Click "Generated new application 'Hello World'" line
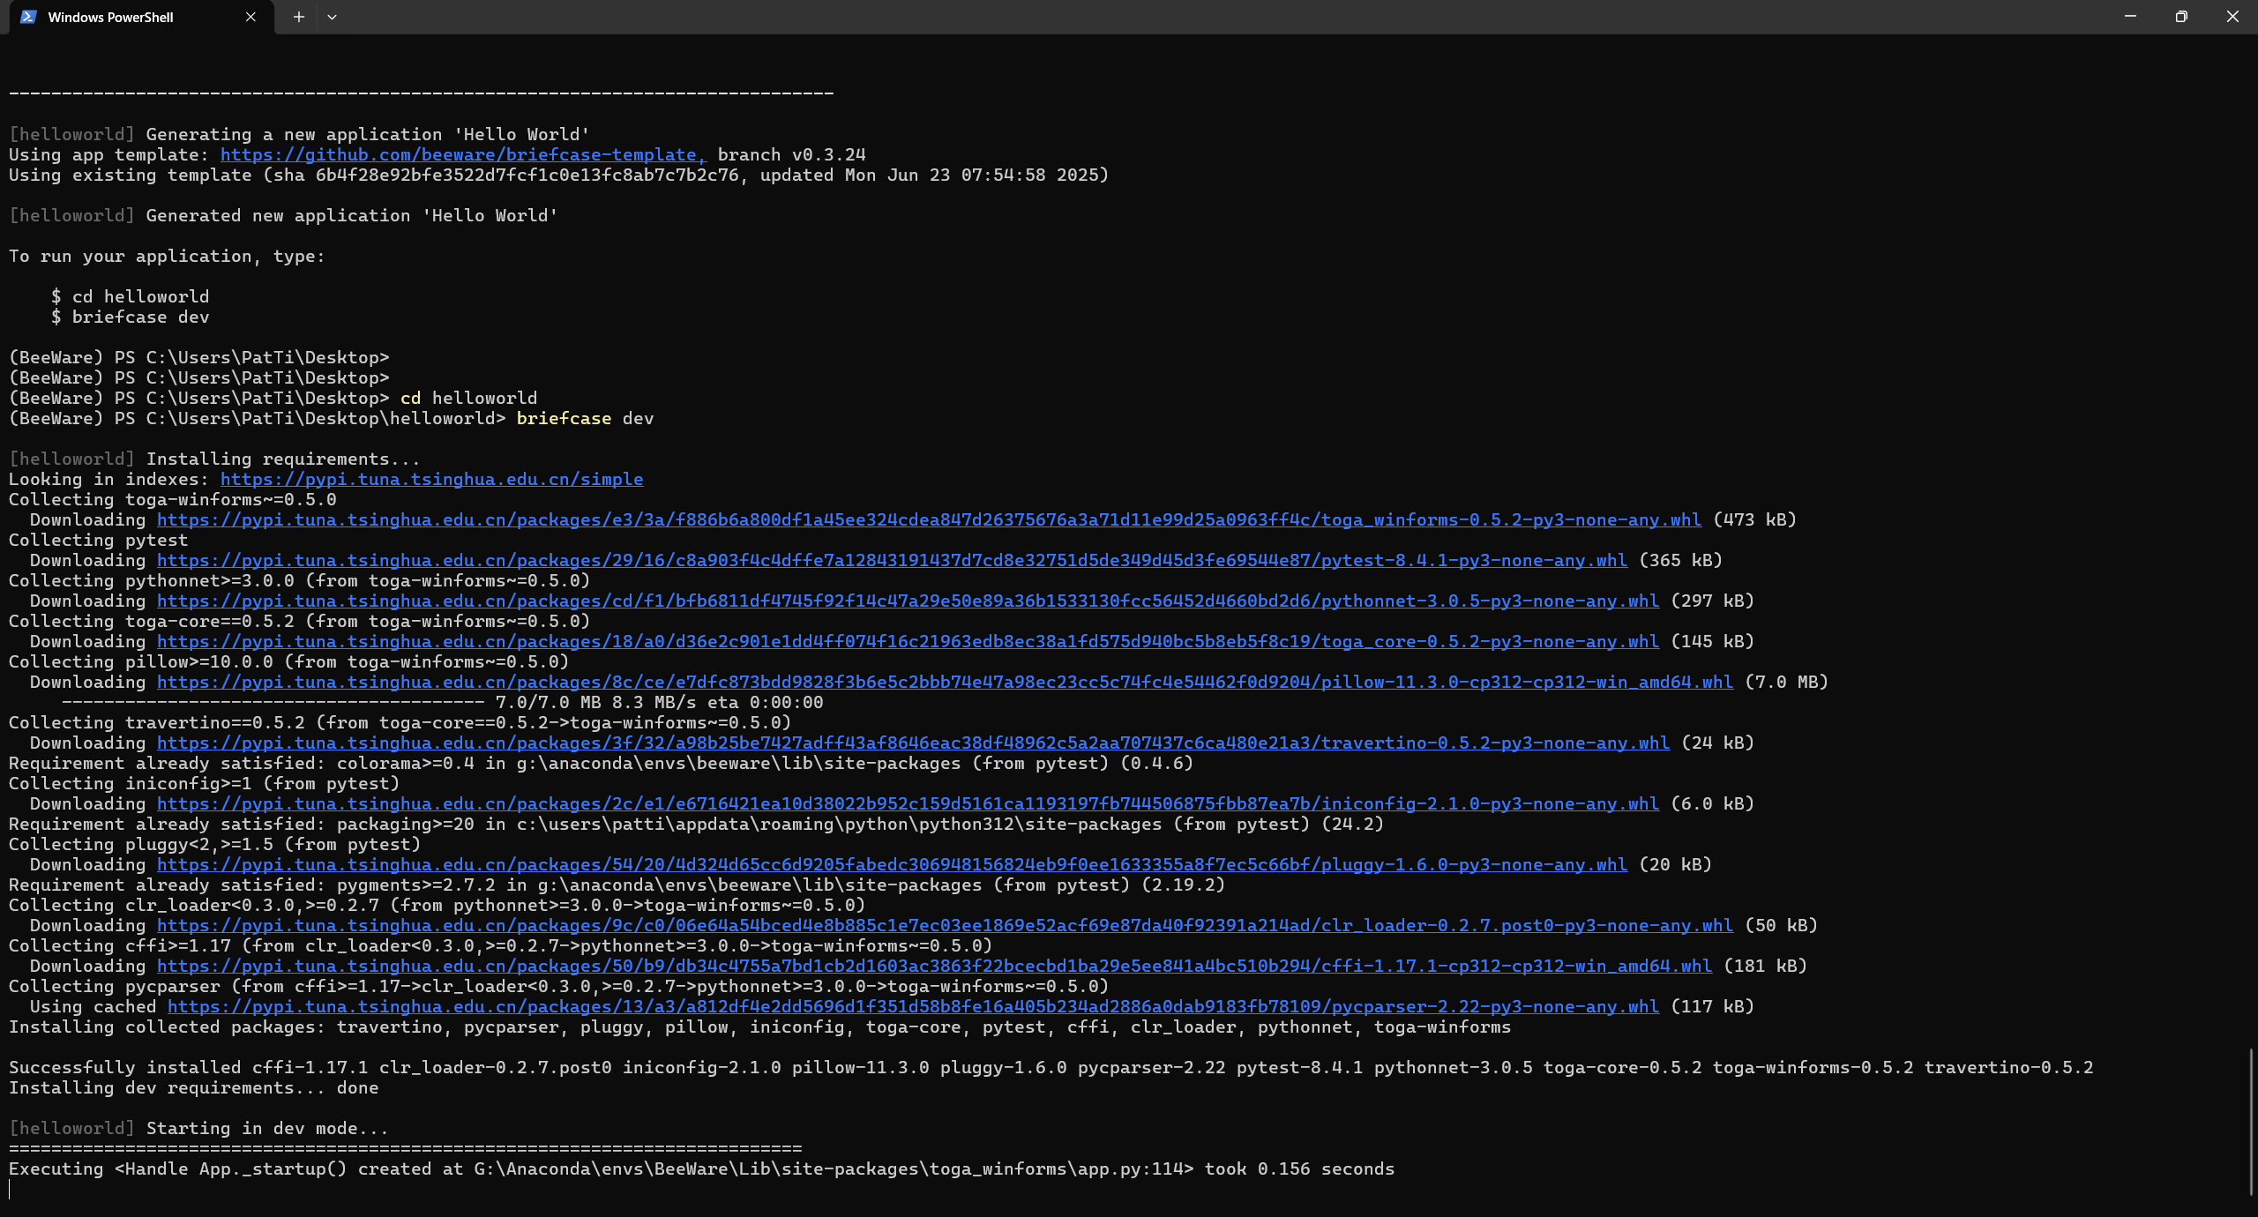This screenshot has height=1217, width=2258. (x=283, y=215)
